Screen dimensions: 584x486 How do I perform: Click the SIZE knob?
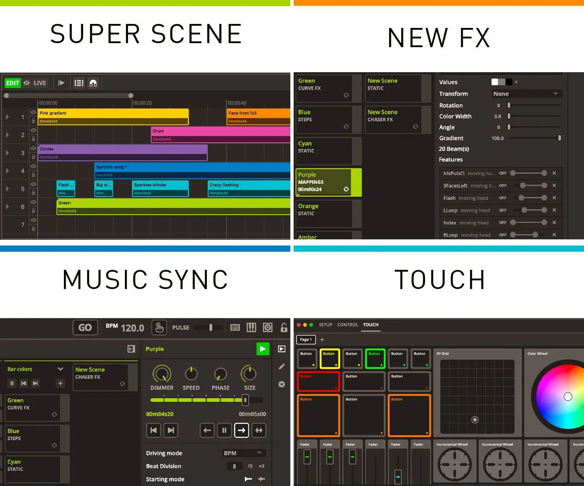pos(249,374)
